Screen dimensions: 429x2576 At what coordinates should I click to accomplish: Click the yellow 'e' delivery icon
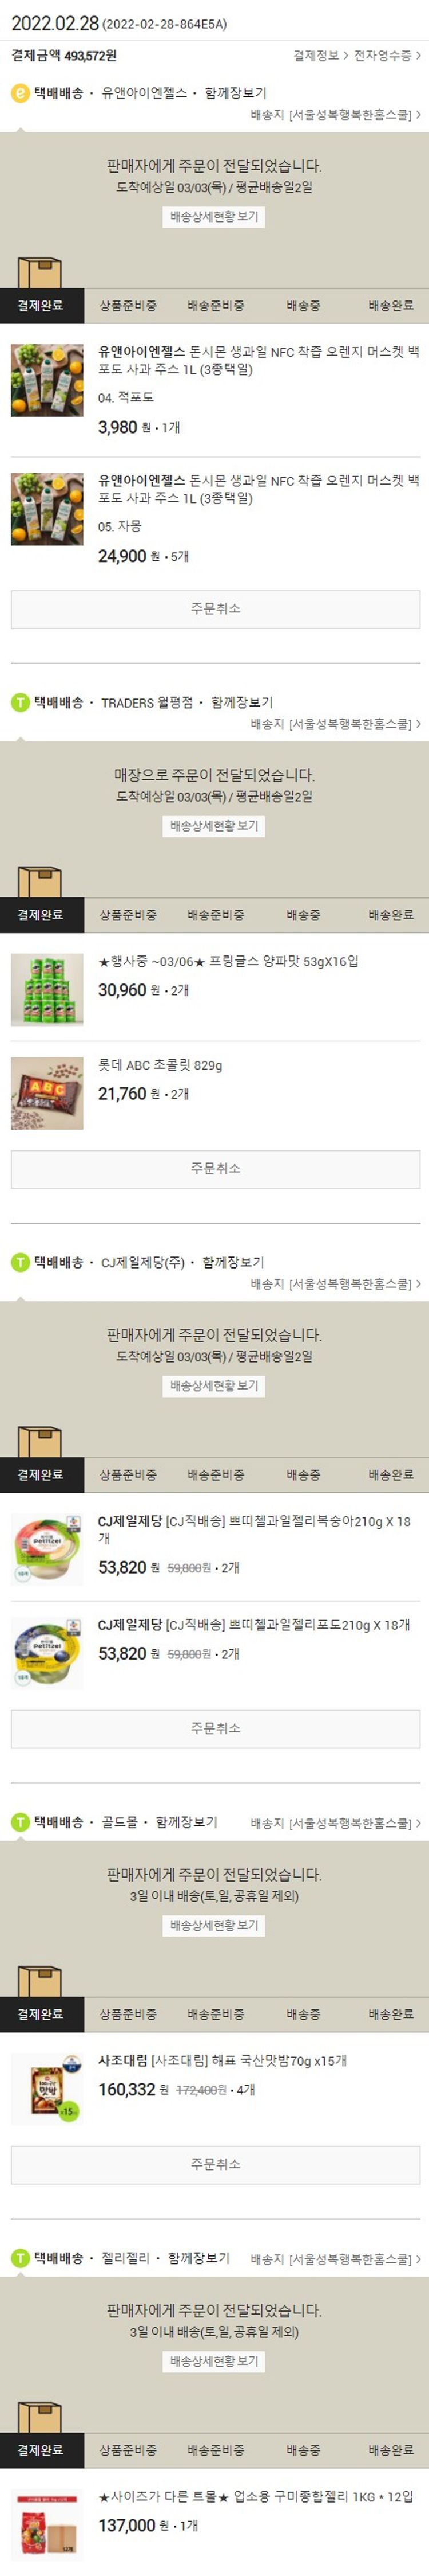(20, 93)
